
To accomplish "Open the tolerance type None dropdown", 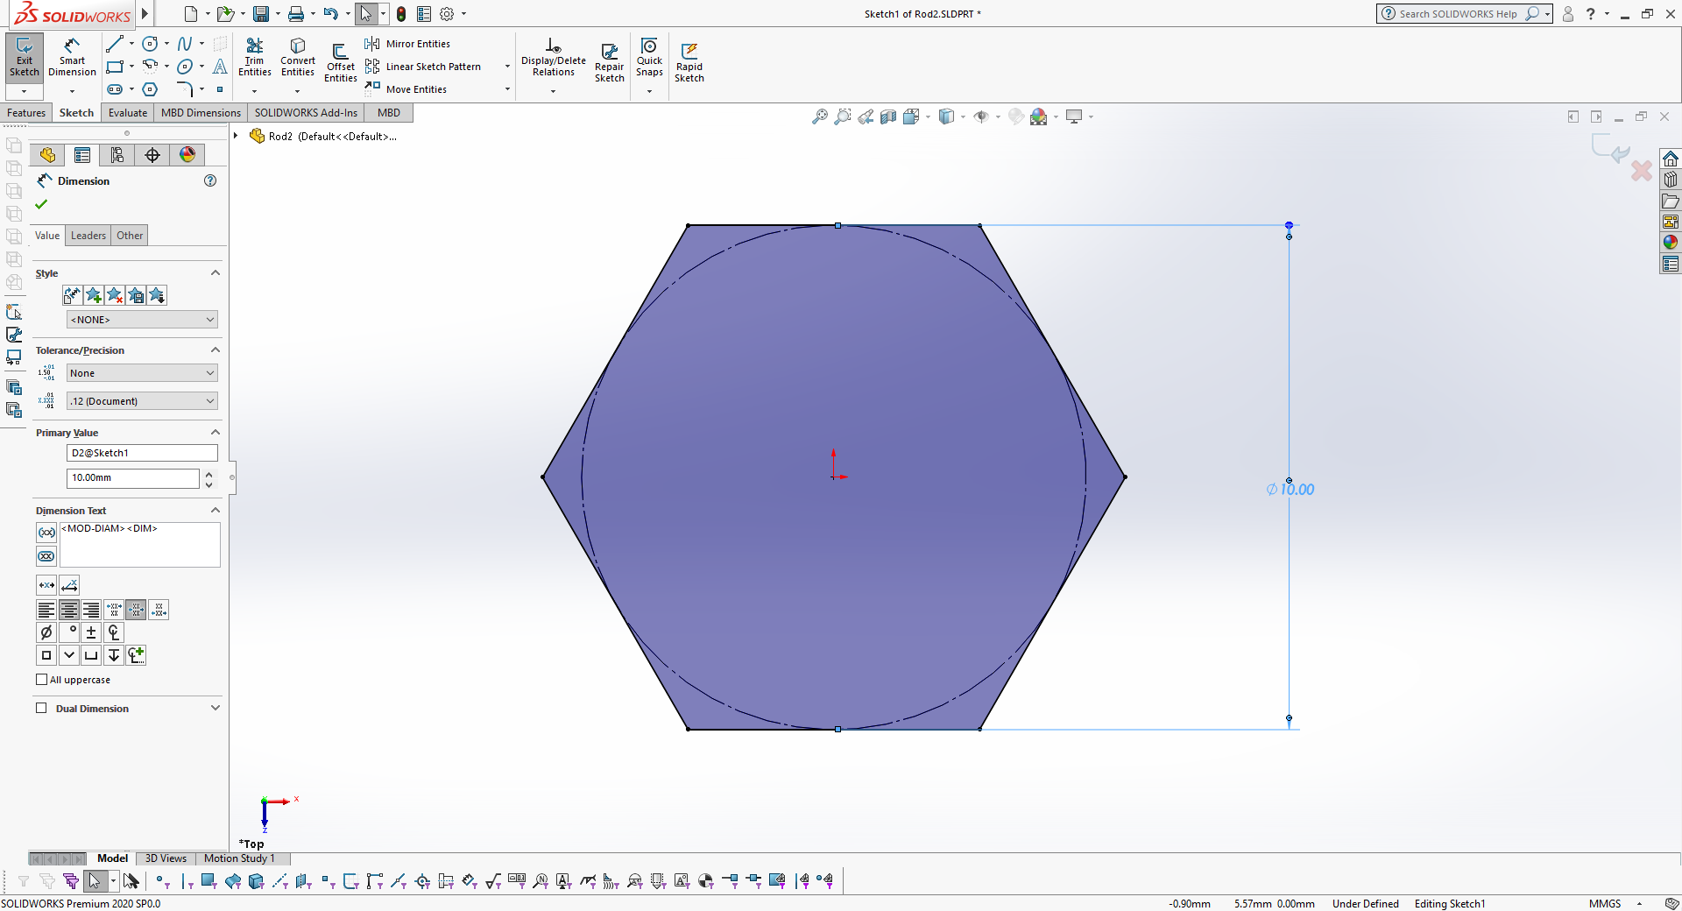I will [x=142, y=373].
